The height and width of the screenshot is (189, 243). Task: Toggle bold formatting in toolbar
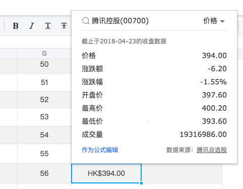16,26
